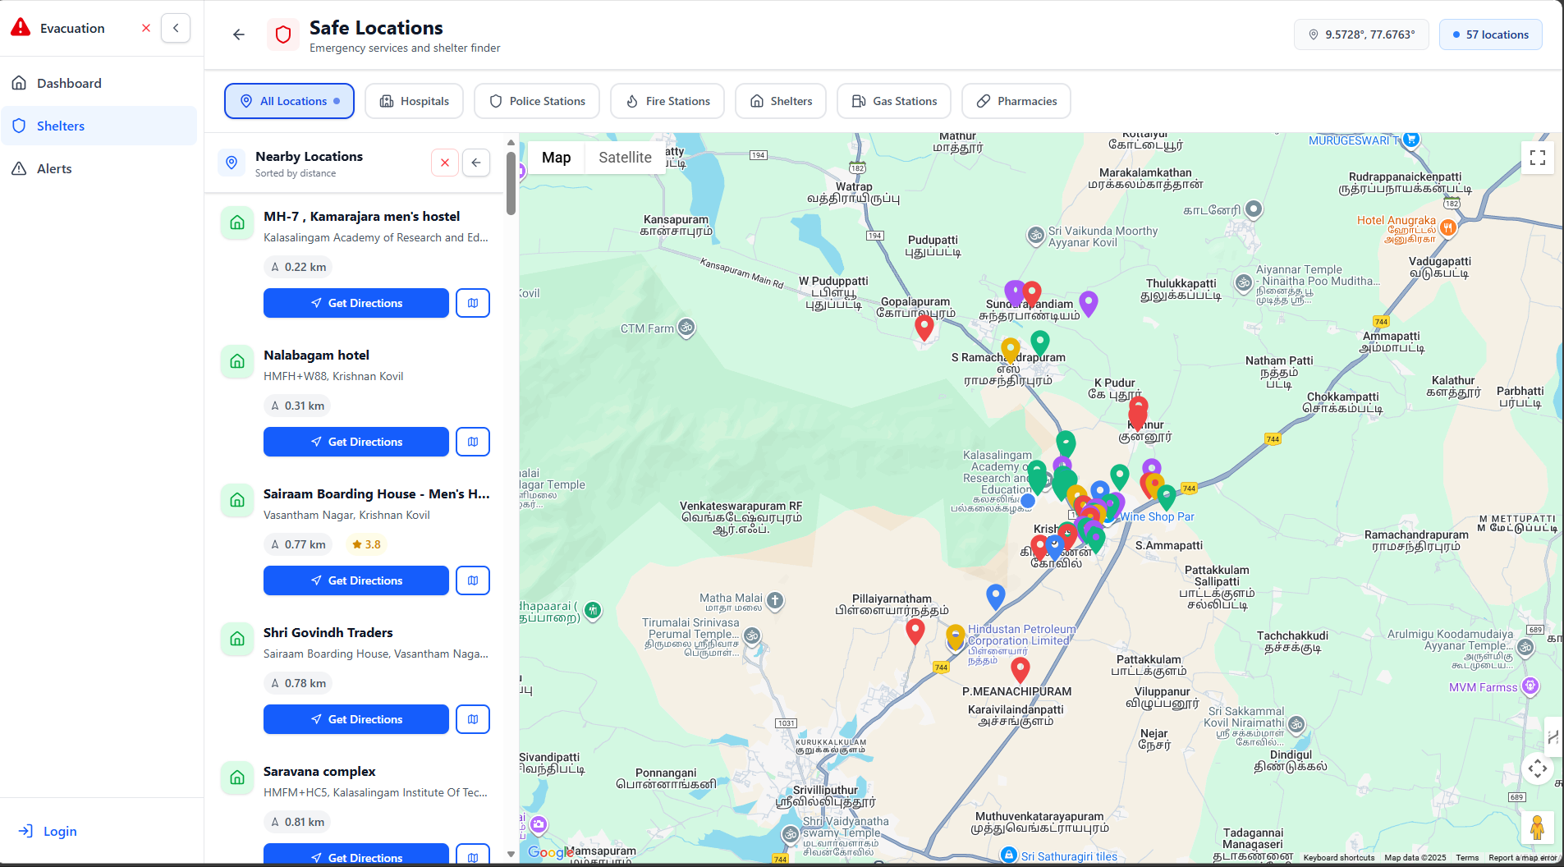The height and width of the screenshot is (867, 1564).
Task: Filter by Pharmacies
Action: tap(1016, 101)
